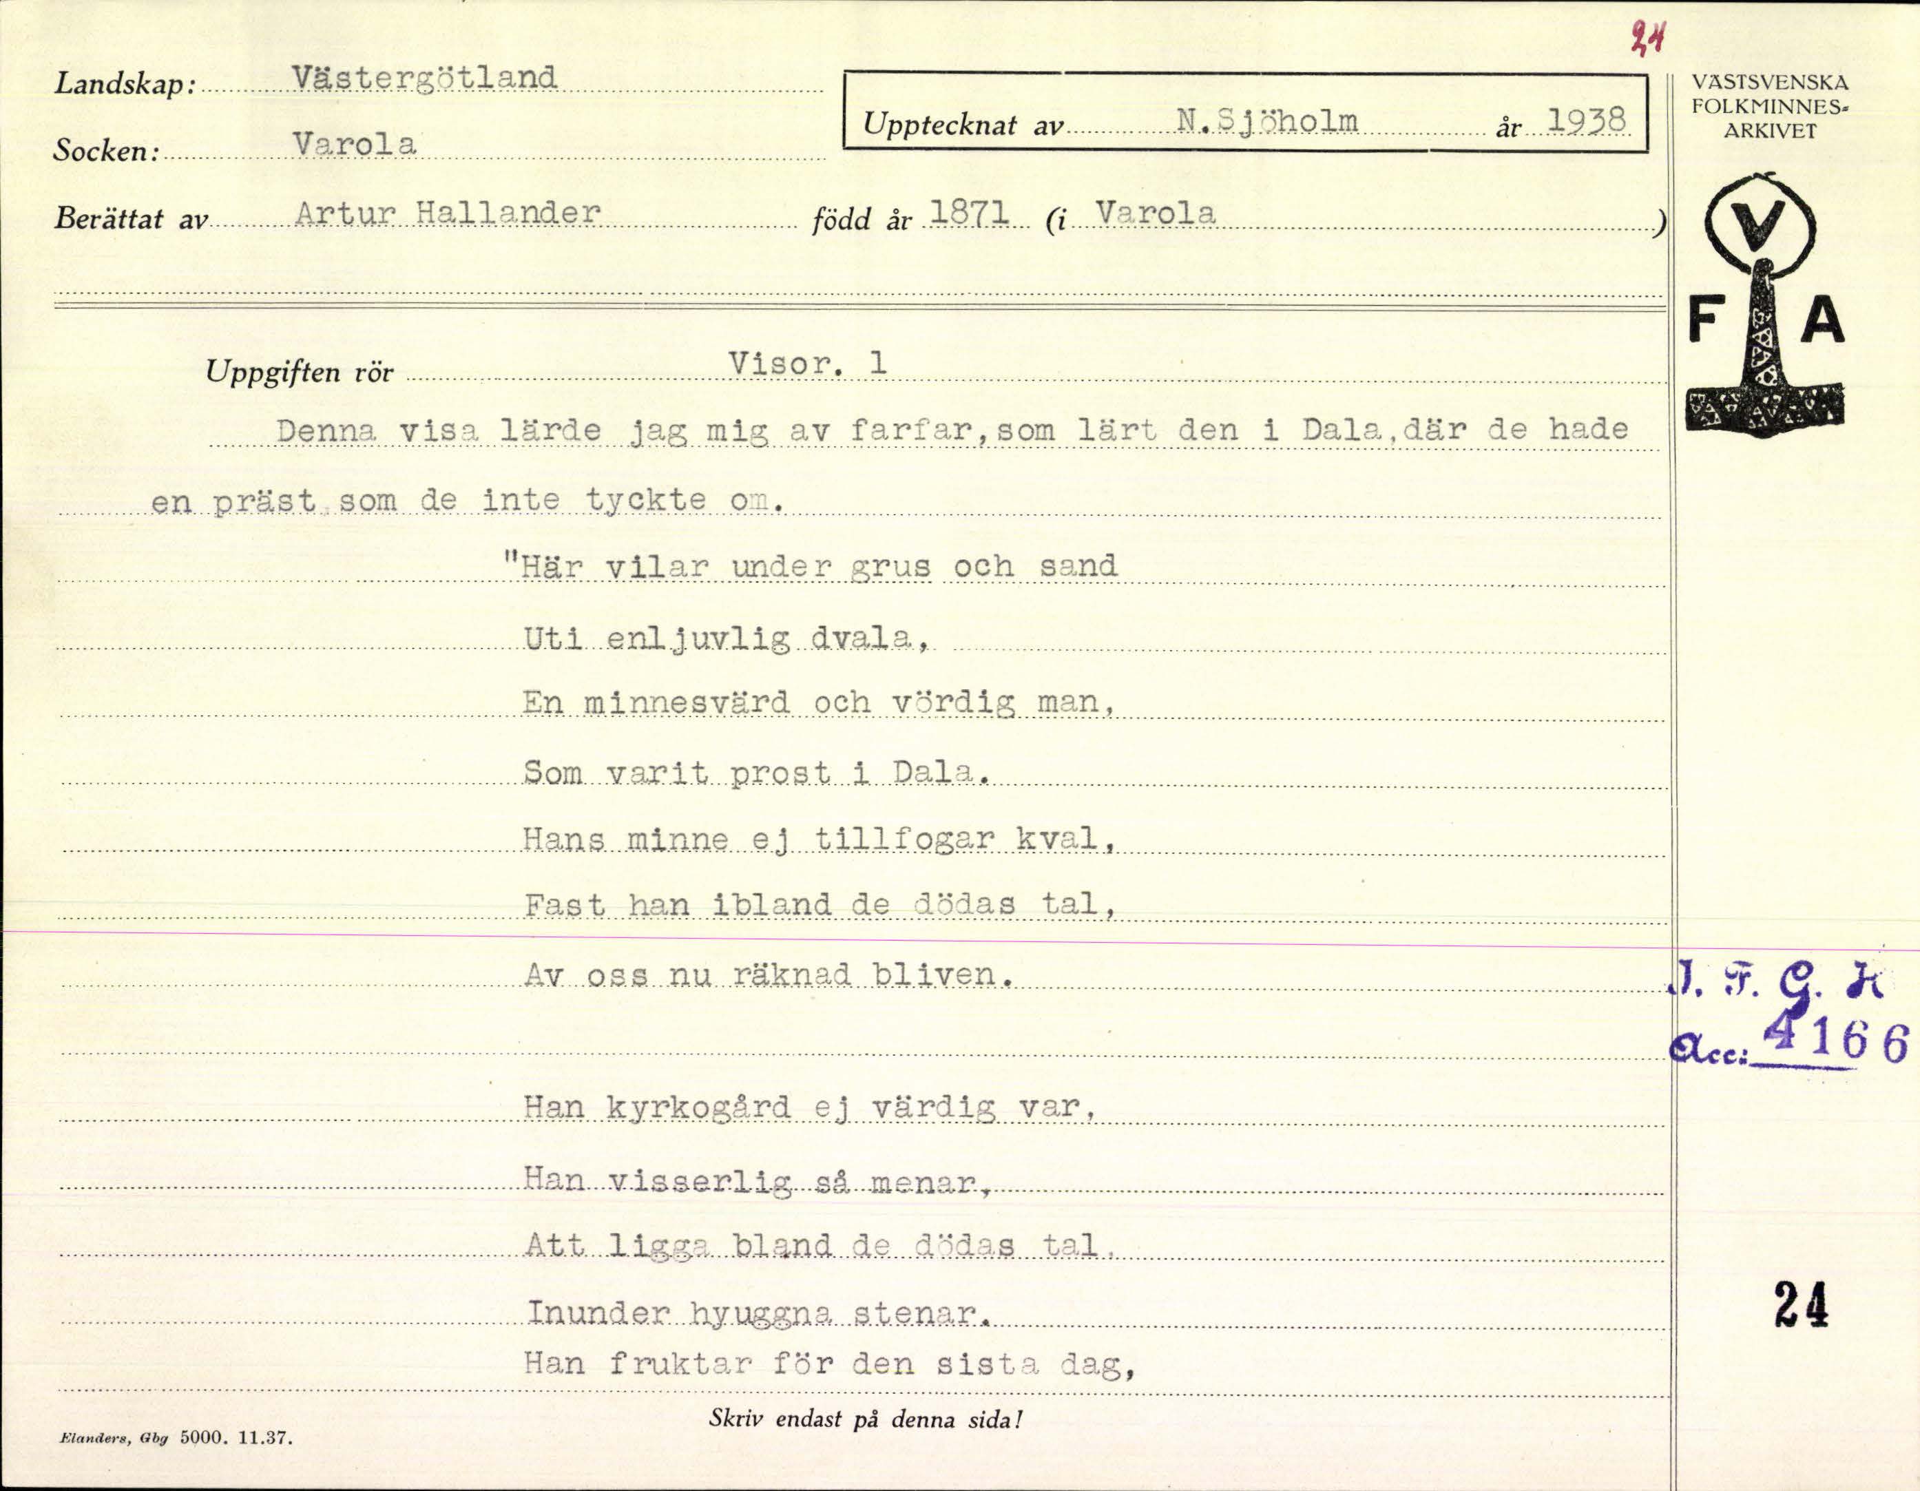Viewport: 1920px width, 1491px height.
Task: Click the red handwritten number at top
Action: point(1649,39)
